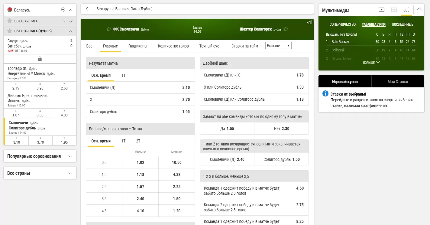
Task: Open the video stream icon in Мультимедиа
Action: tap(382, 10)
